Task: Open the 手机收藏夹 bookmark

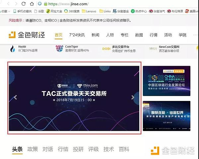Action: coord(23,11)
